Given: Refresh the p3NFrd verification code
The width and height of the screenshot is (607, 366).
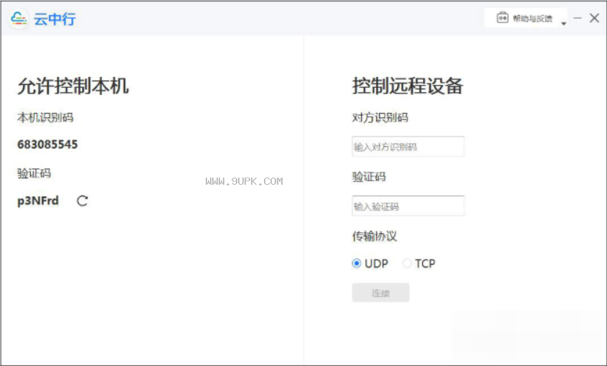Looking at the screenshot, I should tap(82, 201).
